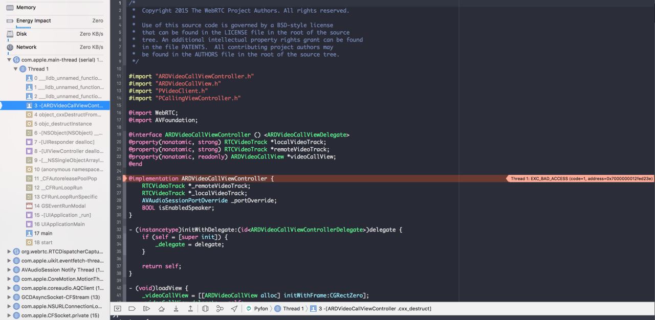Click import "PCallingViewController.h" line
Image resolution: width=655 pixels, height=320 pixels.
pyautogui.click(x=185, y=98)
